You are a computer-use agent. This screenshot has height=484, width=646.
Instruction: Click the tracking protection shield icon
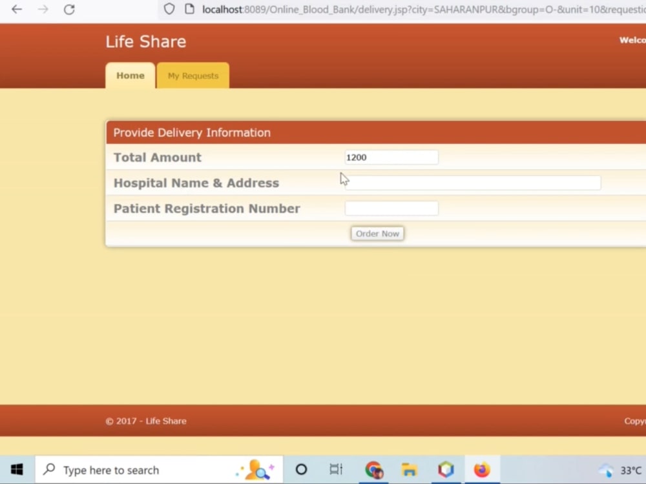pos(167,10)
